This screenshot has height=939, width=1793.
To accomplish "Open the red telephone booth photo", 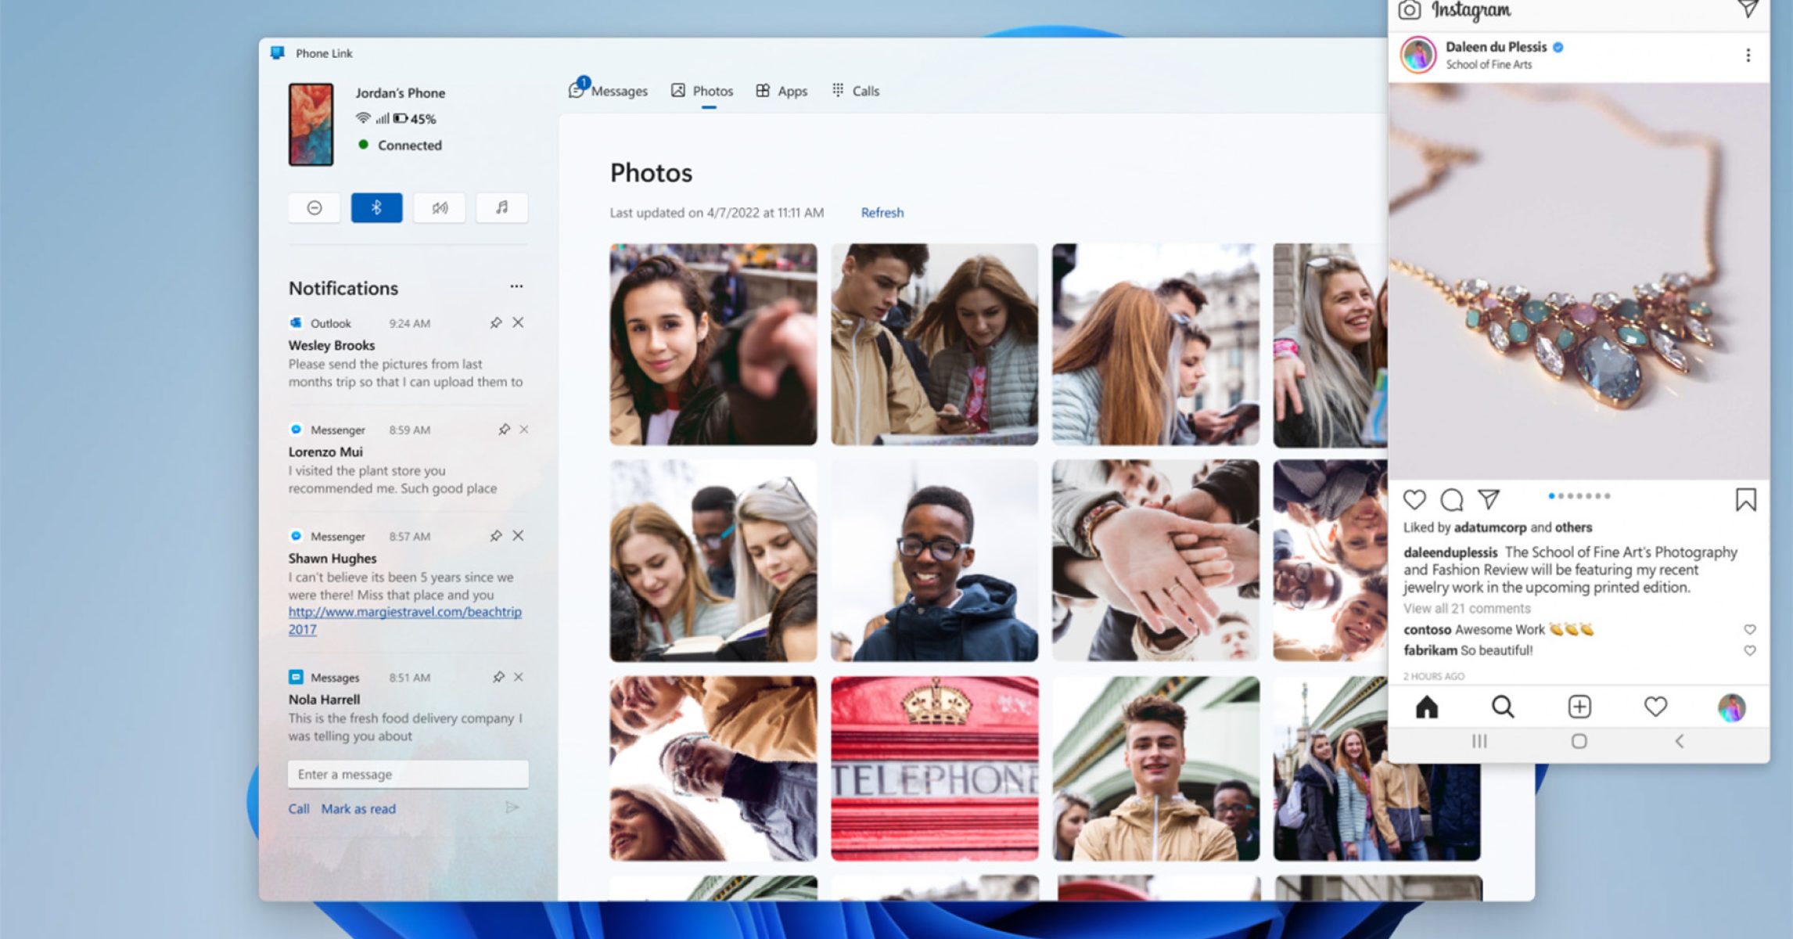I will (x=934, y=768).
